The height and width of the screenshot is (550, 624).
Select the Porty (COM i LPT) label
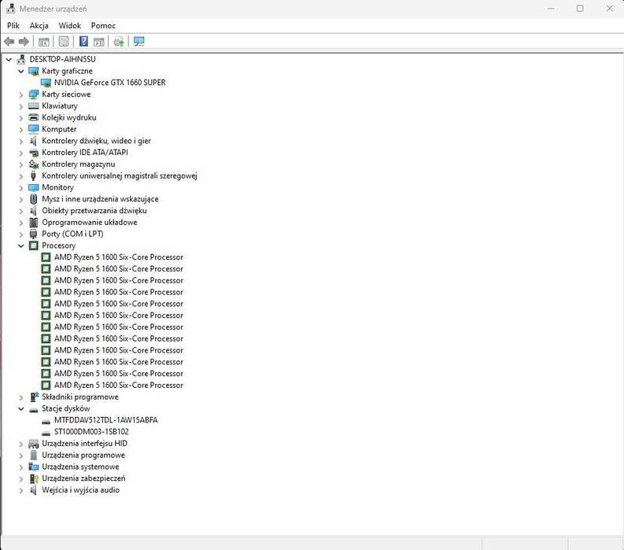[72, 234]
